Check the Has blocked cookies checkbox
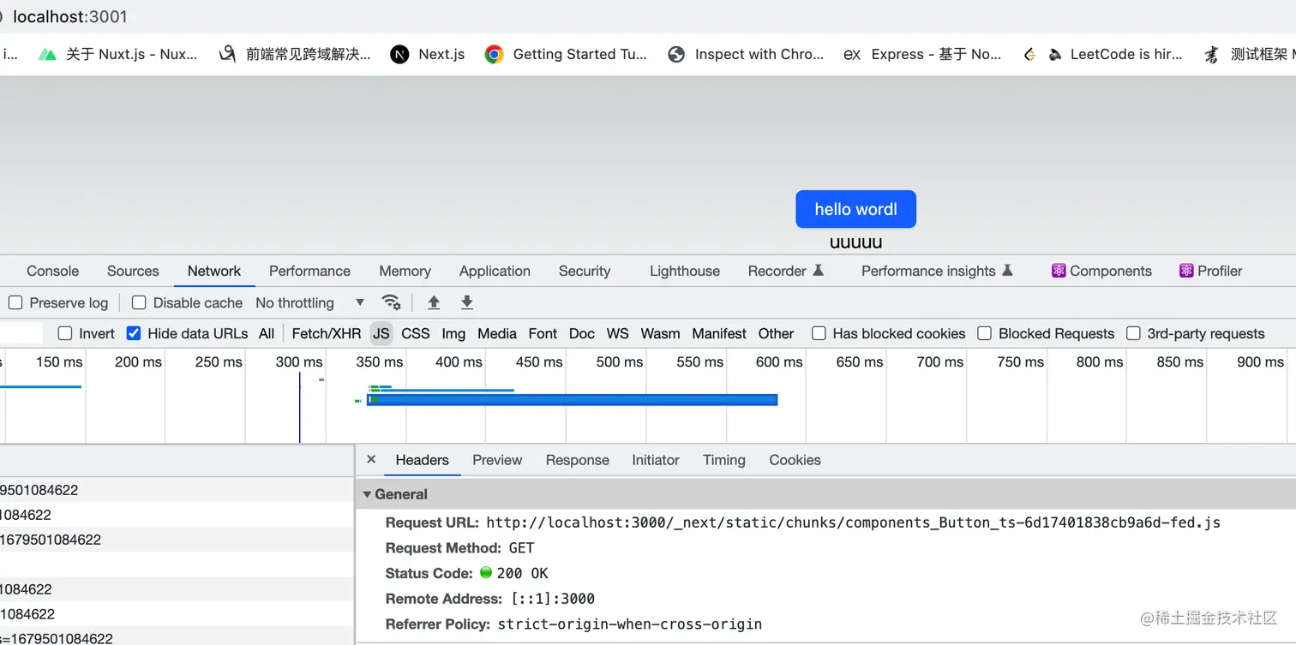The width and height of the screenshot is (1296, 645). click(x=819, y=333)
